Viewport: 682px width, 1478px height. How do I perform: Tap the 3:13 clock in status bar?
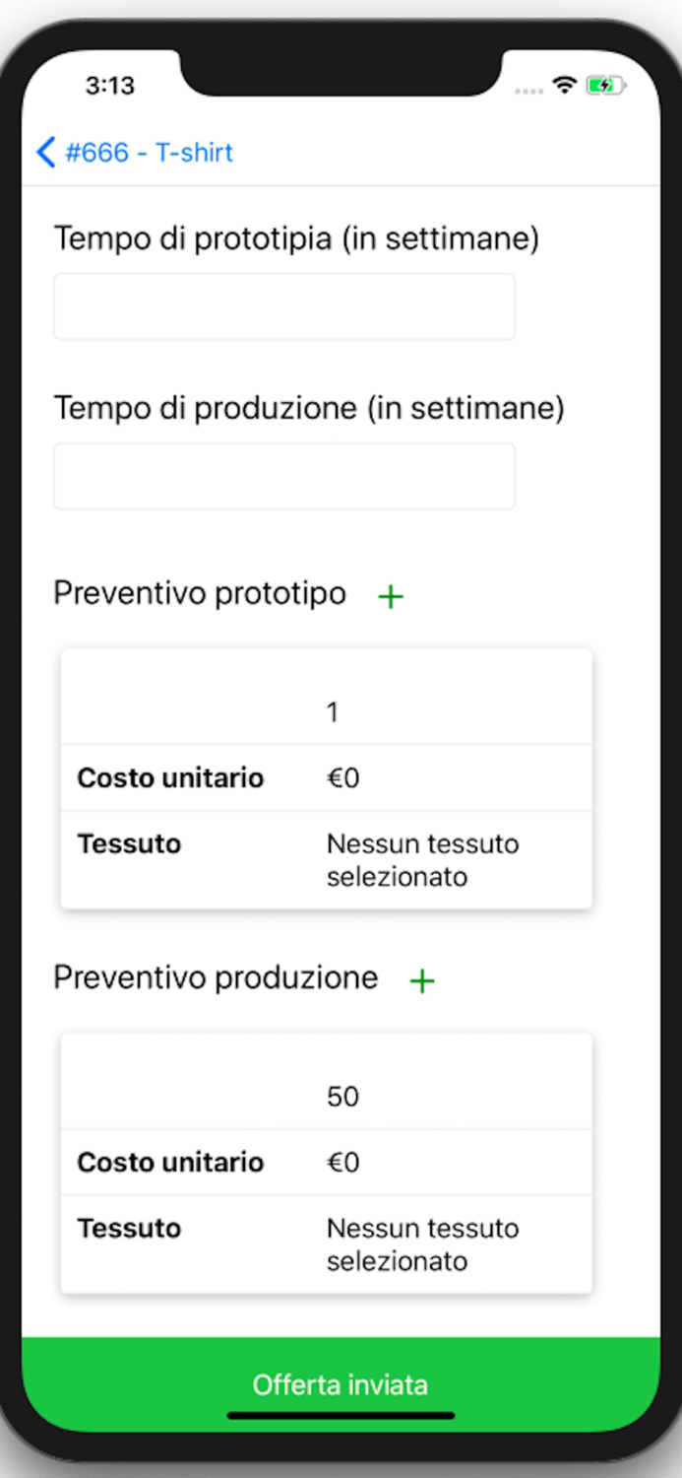[109, 86]
